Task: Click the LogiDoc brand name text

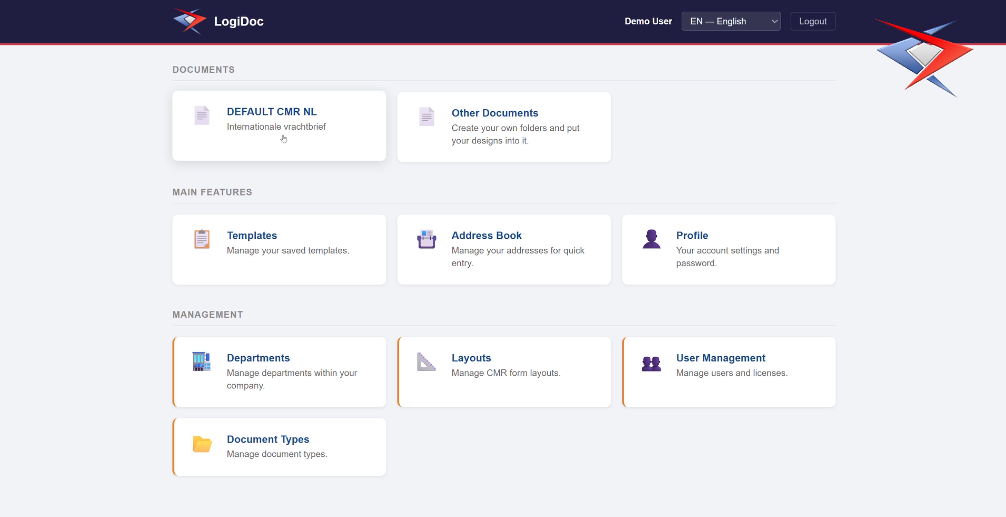Action: [x=239, y=21]
